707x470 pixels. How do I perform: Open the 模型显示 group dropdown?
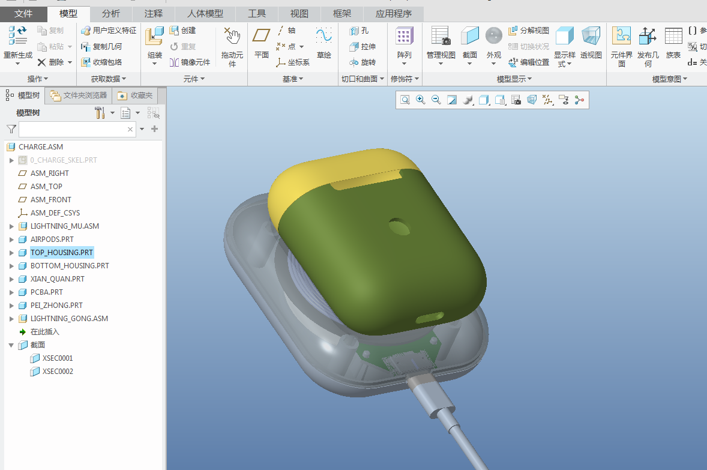click(x=514, y=79)
